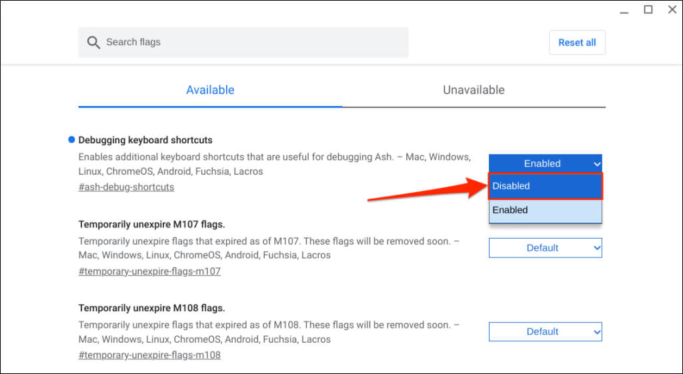683x374 pixels.
Task: Open the #temporary-unexpire-flags-m108 link
Action: click(x=149, y=355)
